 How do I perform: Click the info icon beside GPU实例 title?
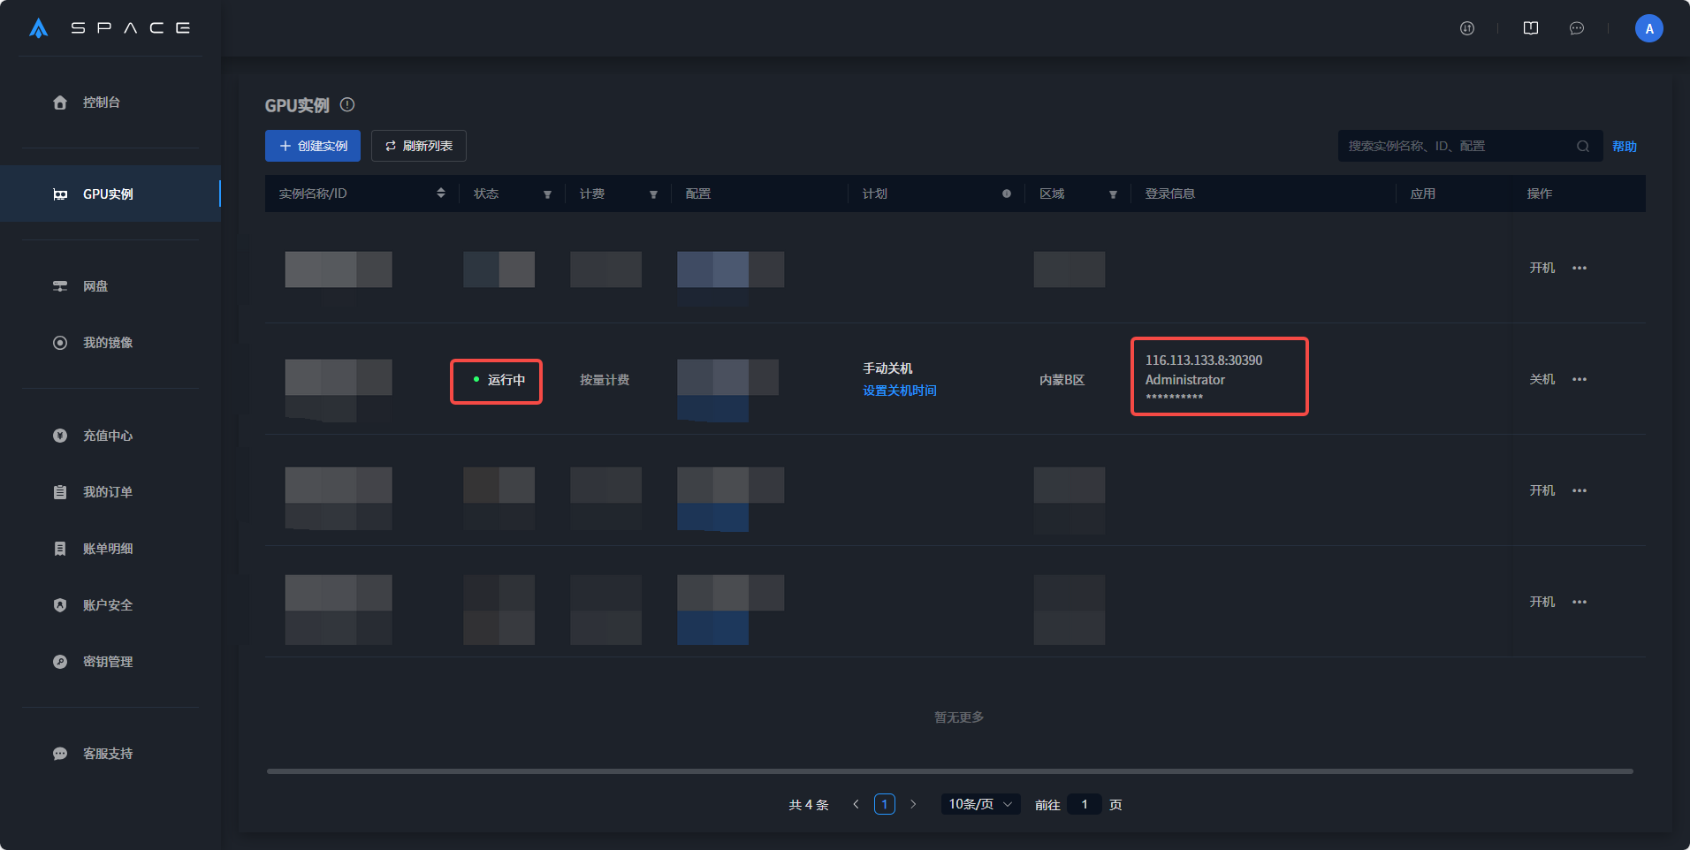coord(347,105)
